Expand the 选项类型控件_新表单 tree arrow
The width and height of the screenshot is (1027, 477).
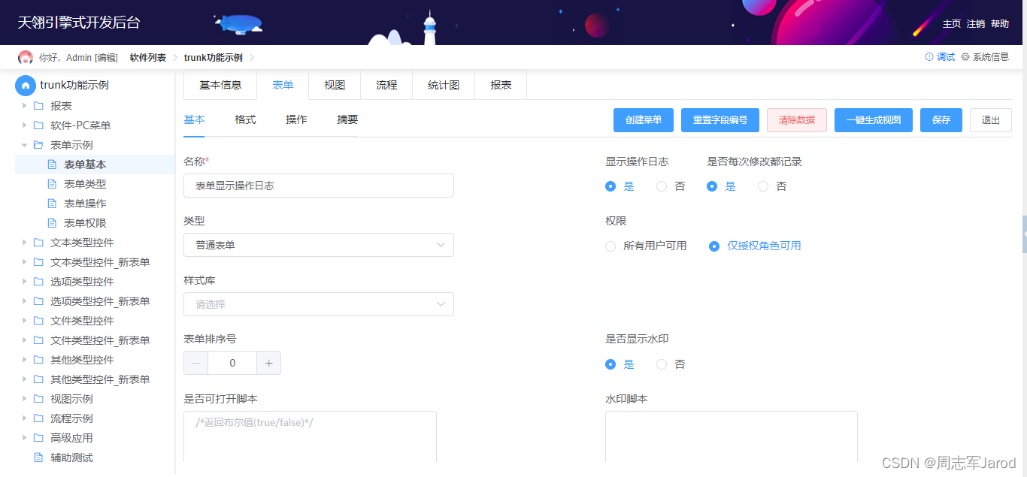tap(25, 301)
